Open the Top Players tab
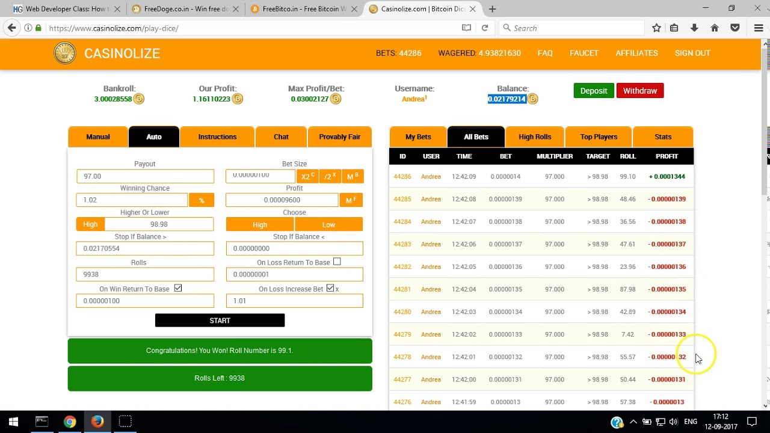This screenshot has width=770, height=433. click(599, 137)
